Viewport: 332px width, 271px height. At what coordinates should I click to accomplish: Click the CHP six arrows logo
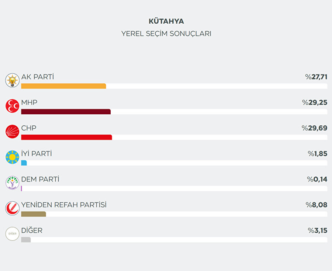coord(12,132)
